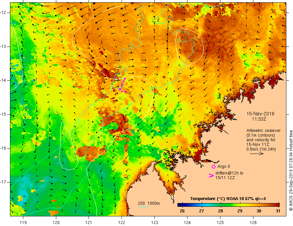The width and height of the screenshot is (293, 226).
Task: Click the dark red end of color bar near 31
Action: tap(277, 205)
